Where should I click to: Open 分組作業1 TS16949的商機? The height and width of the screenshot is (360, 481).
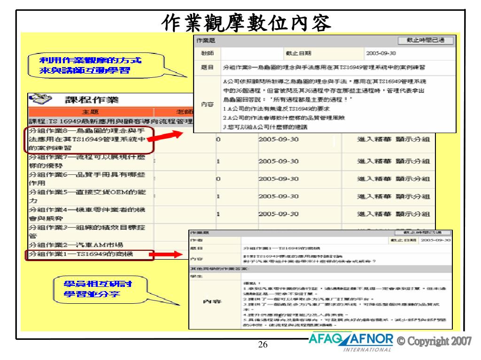click(81, 254)
